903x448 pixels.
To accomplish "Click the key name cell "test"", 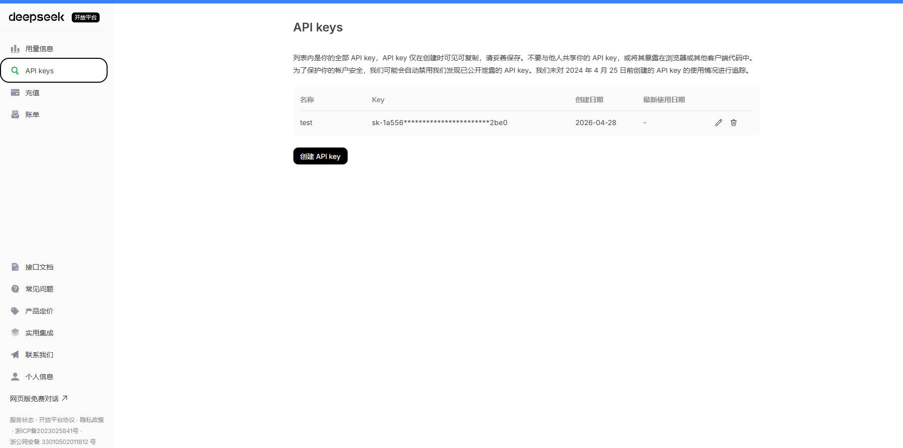I will point(306,123).
